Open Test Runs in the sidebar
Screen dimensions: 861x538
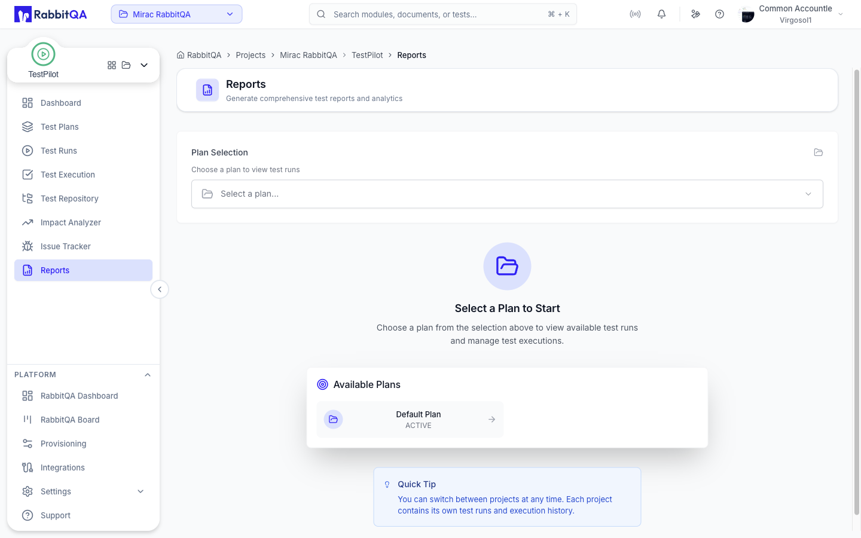coord(83,151)
